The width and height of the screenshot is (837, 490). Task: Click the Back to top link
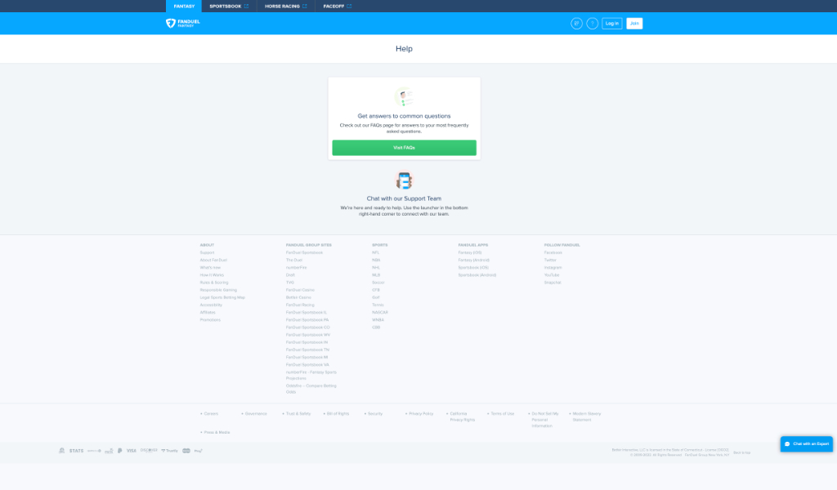pos(742,452)
